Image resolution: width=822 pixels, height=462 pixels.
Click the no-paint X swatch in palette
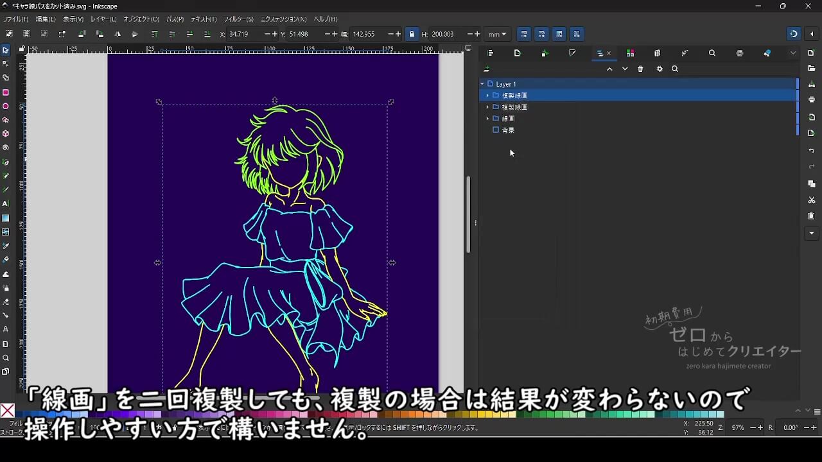(x=7, y=411)
